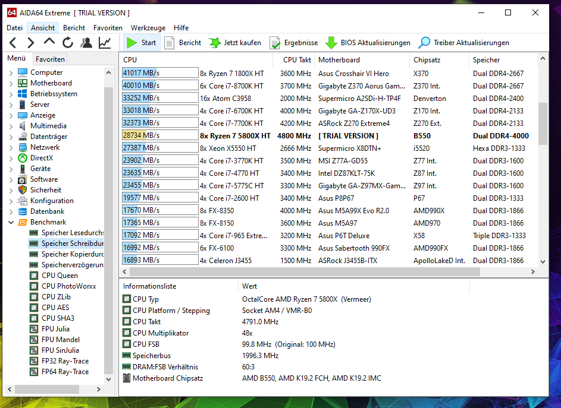This screenshot has height=408, width=561.
Task: Open Treiber Aktualisierungen
Action: [464, 43]
